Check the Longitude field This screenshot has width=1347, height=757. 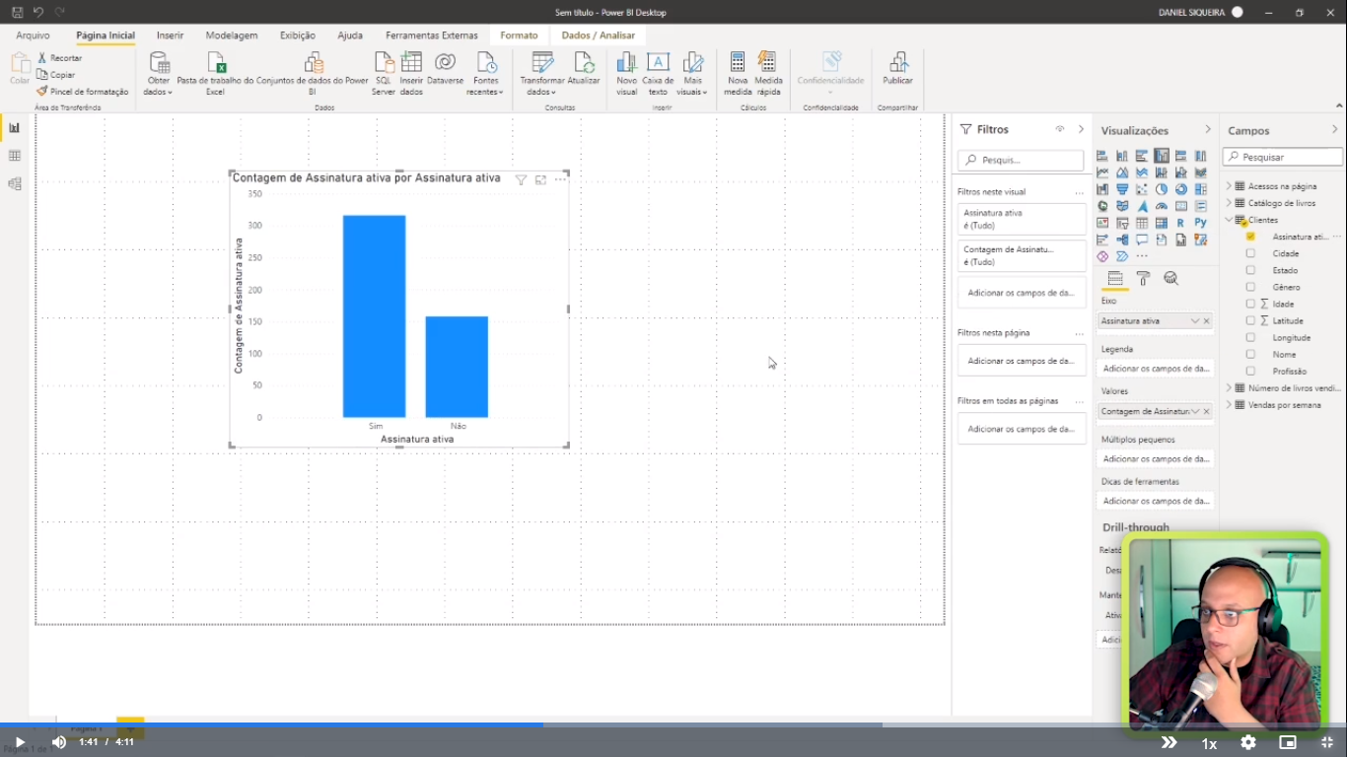pyautogui.click(x=1250, y=337)
